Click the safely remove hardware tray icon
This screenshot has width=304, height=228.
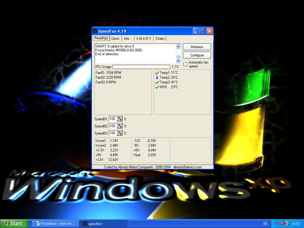coord(287,224)
